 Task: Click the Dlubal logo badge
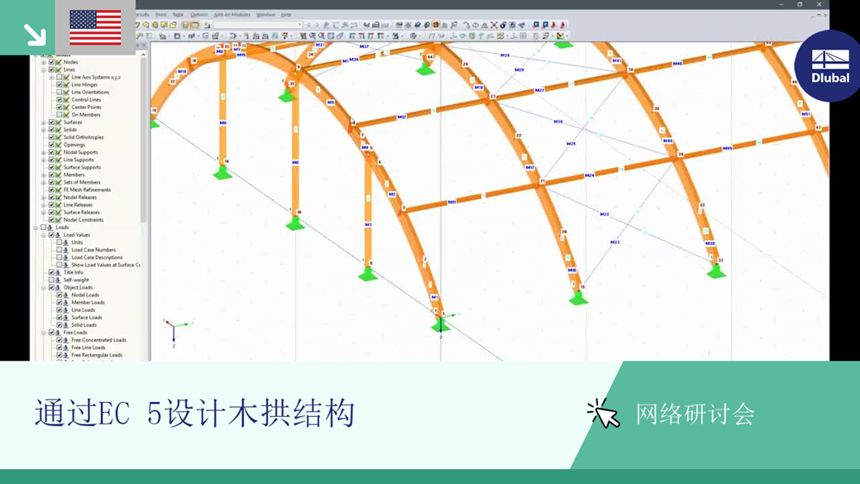click(829, 66)
